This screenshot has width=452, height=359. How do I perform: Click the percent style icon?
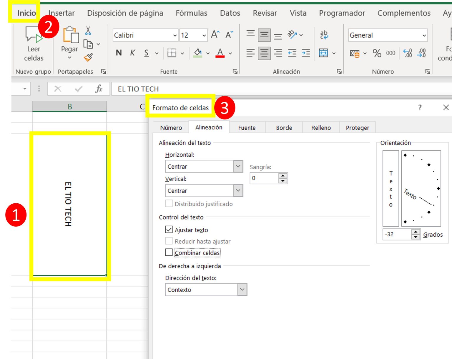377,53
